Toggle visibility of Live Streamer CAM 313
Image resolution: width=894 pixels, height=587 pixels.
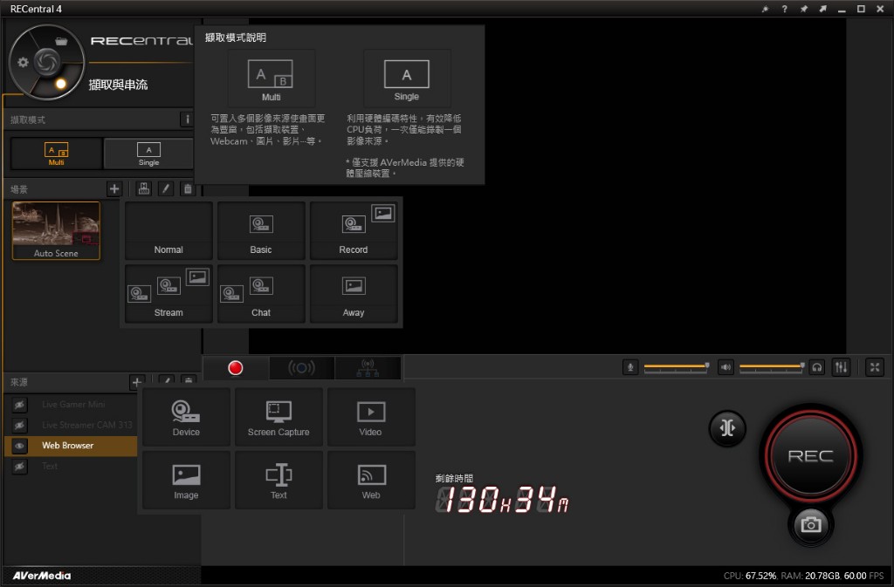(x=19, y=426)
